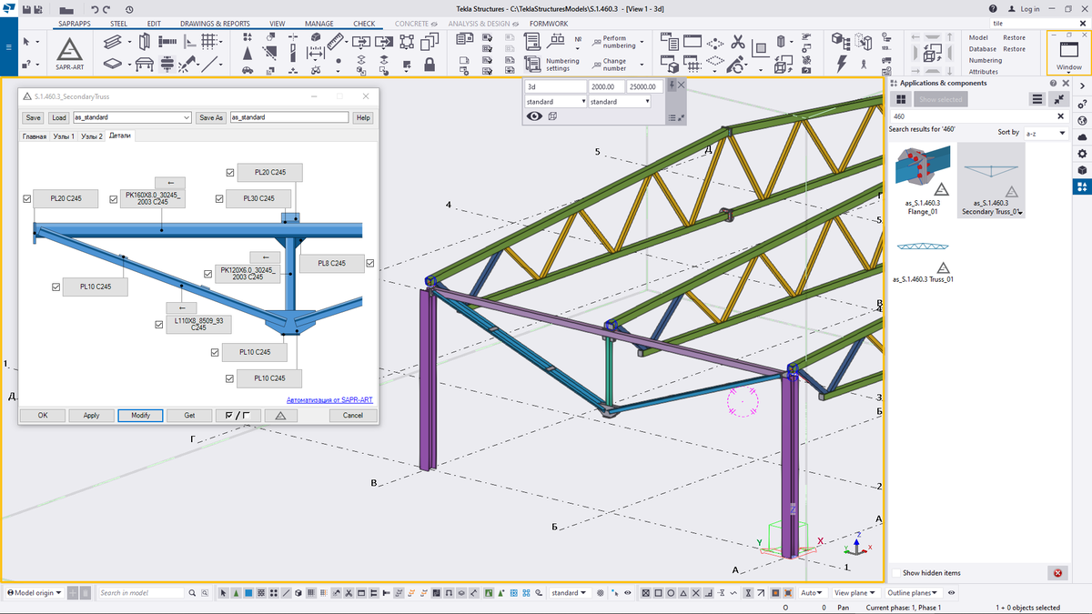Open the DRAWINGS & REPORTS ribbon tab
This screenshot has width=1092, height=614.
[x=215, y=24]
